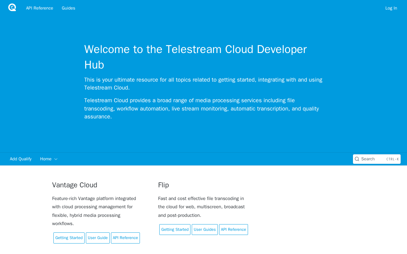Click the Vantage Cloud heading

(75, 185)
